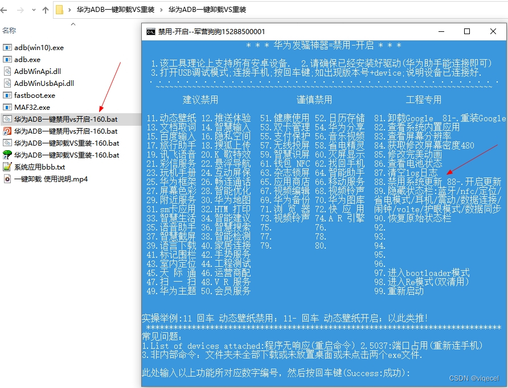The image size is (508, 388).
Task: Click the adb(win10).exe file icon
Action: tap(7, 48)
